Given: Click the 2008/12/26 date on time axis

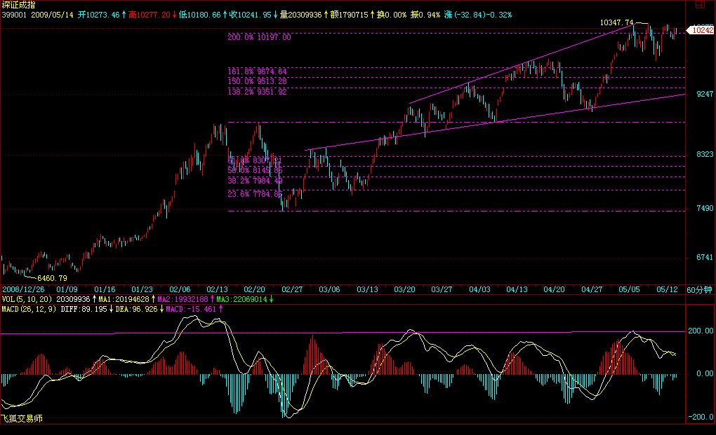Looking at the screenshot, I should click(23, 290).
